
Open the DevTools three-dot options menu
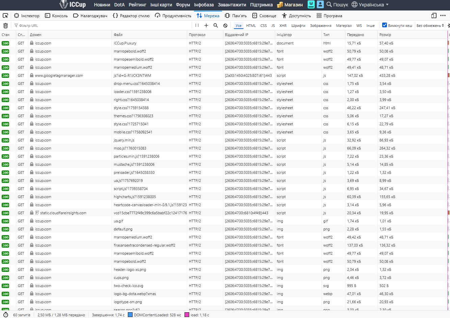443,15
